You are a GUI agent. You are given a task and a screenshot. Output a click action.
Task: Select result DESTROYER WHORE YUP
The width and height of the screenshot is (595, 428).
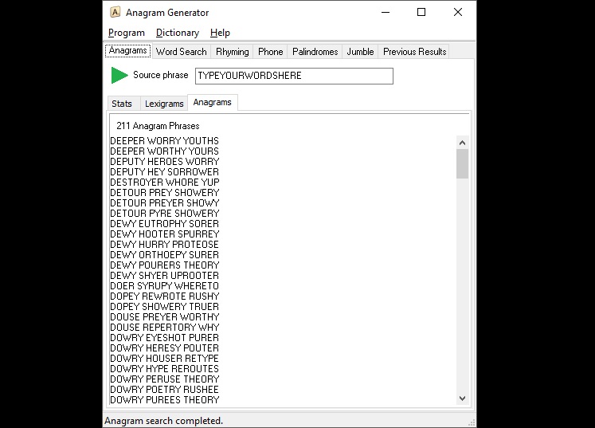(164, 183)
